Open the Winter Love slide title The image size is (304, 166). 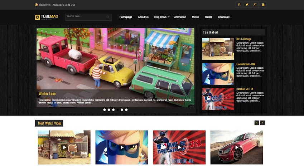(x=47, y=94)
